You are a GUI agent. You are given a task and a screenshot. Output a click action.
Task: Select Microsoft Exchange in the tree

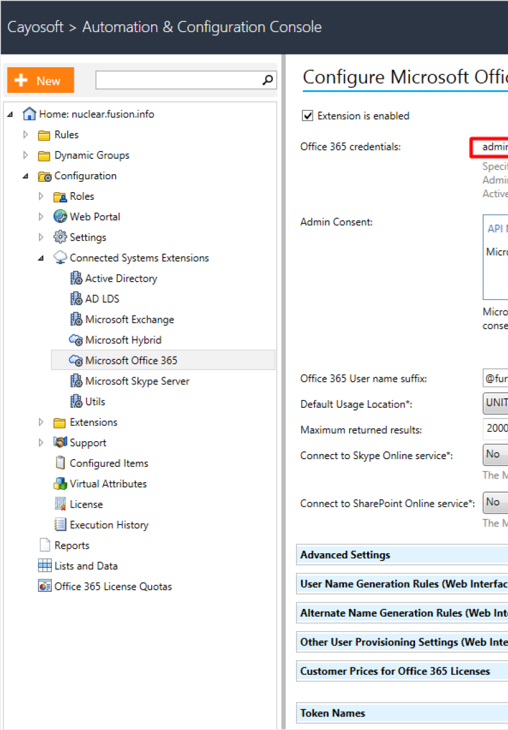click(129, 320)
